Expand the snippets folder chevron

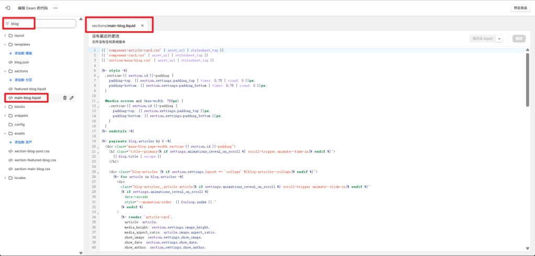[5, 115]
